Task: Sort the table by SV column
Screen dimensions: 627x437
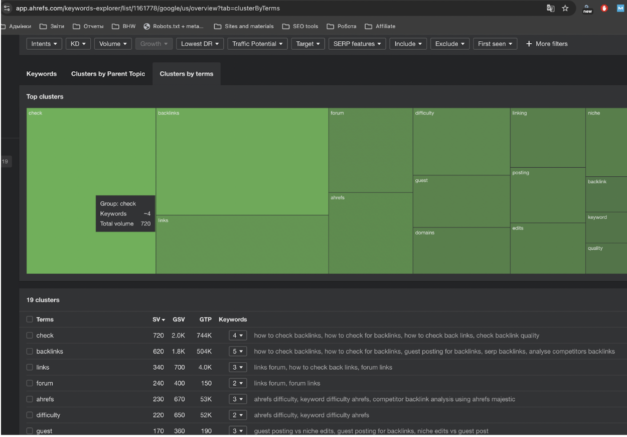Action: coord(159,319)
